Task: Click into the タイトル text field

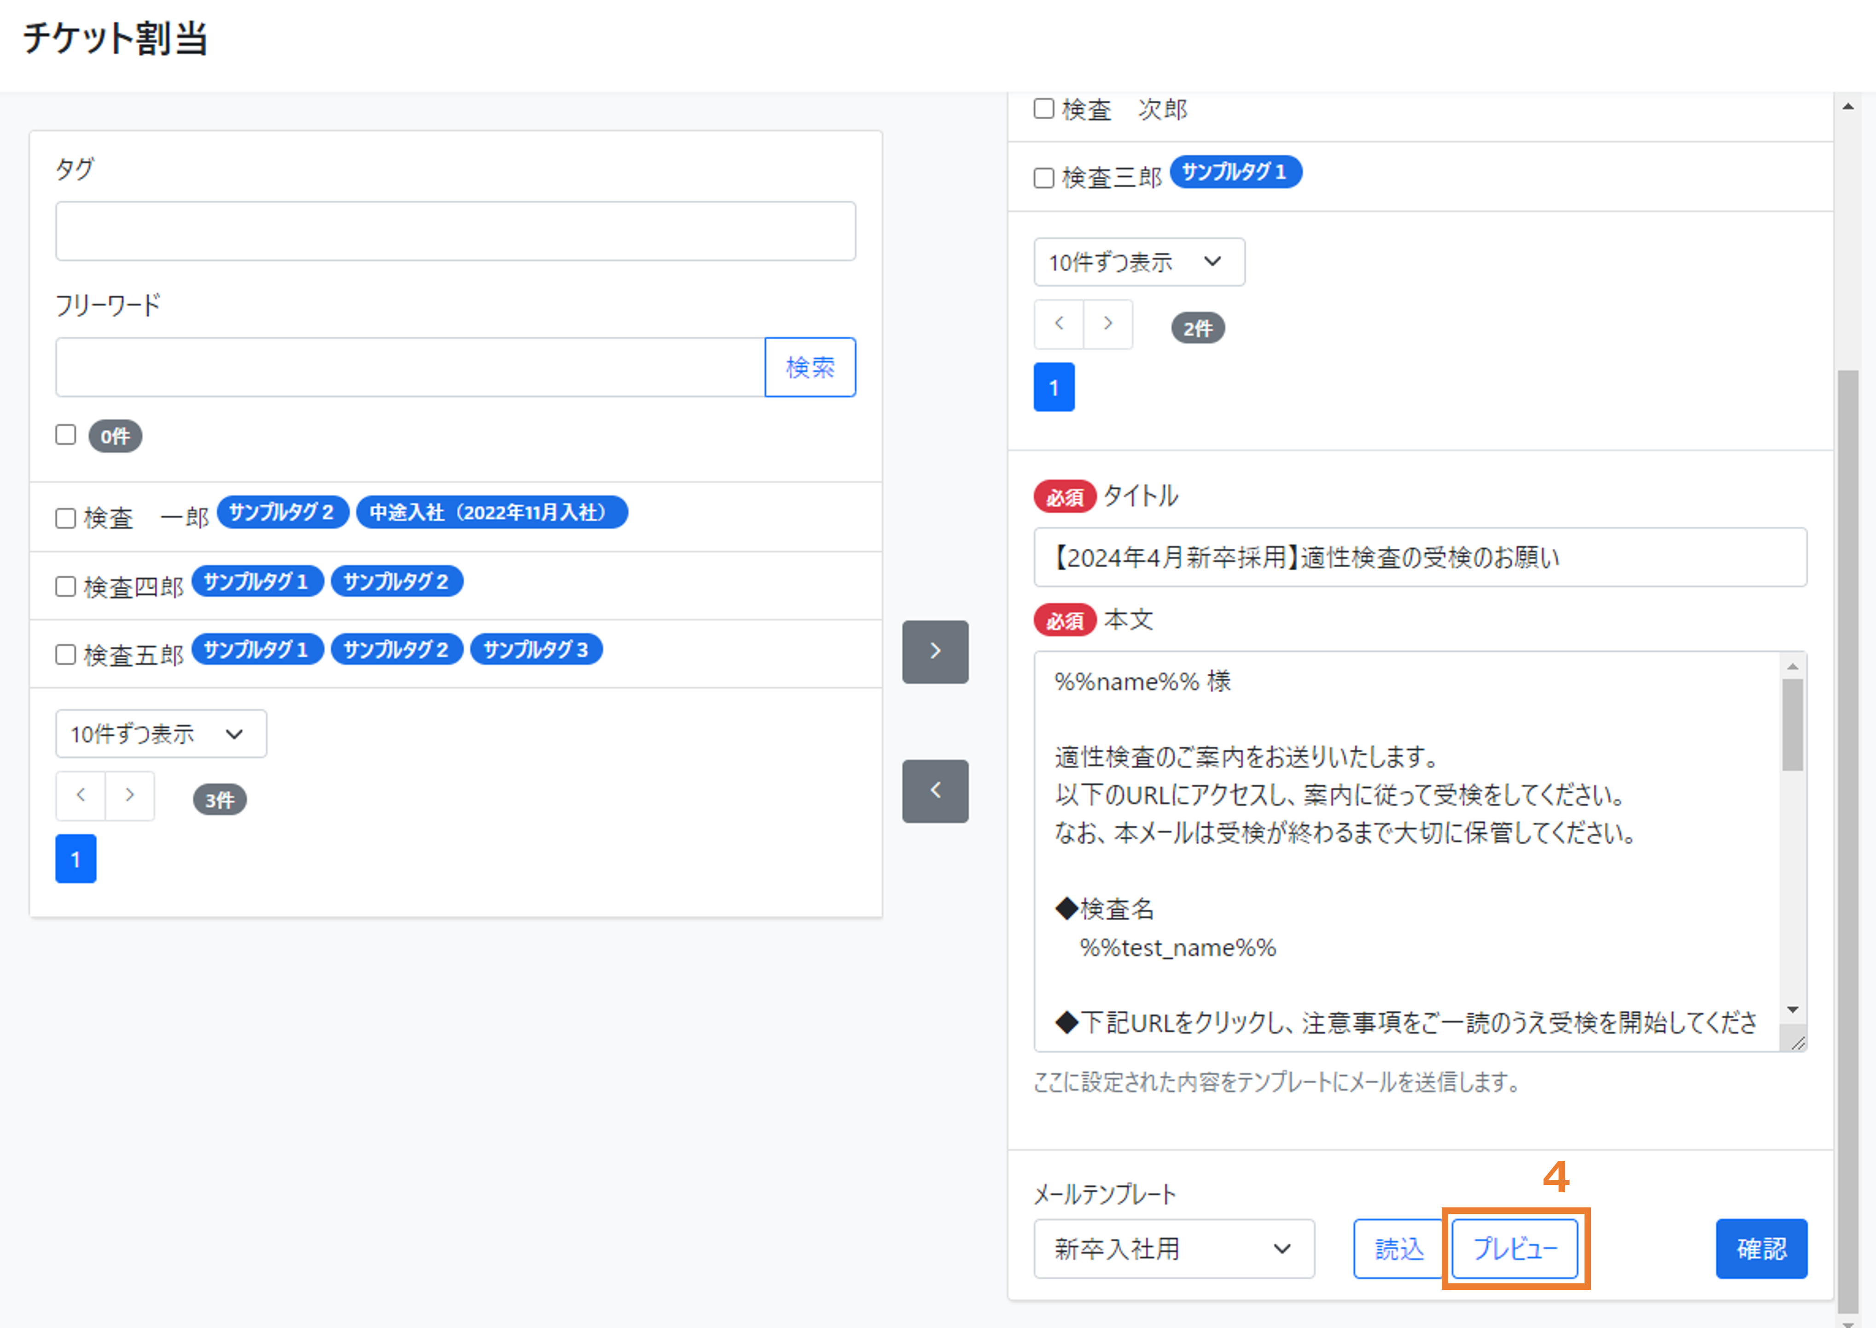Action: tap(1420, 557)
